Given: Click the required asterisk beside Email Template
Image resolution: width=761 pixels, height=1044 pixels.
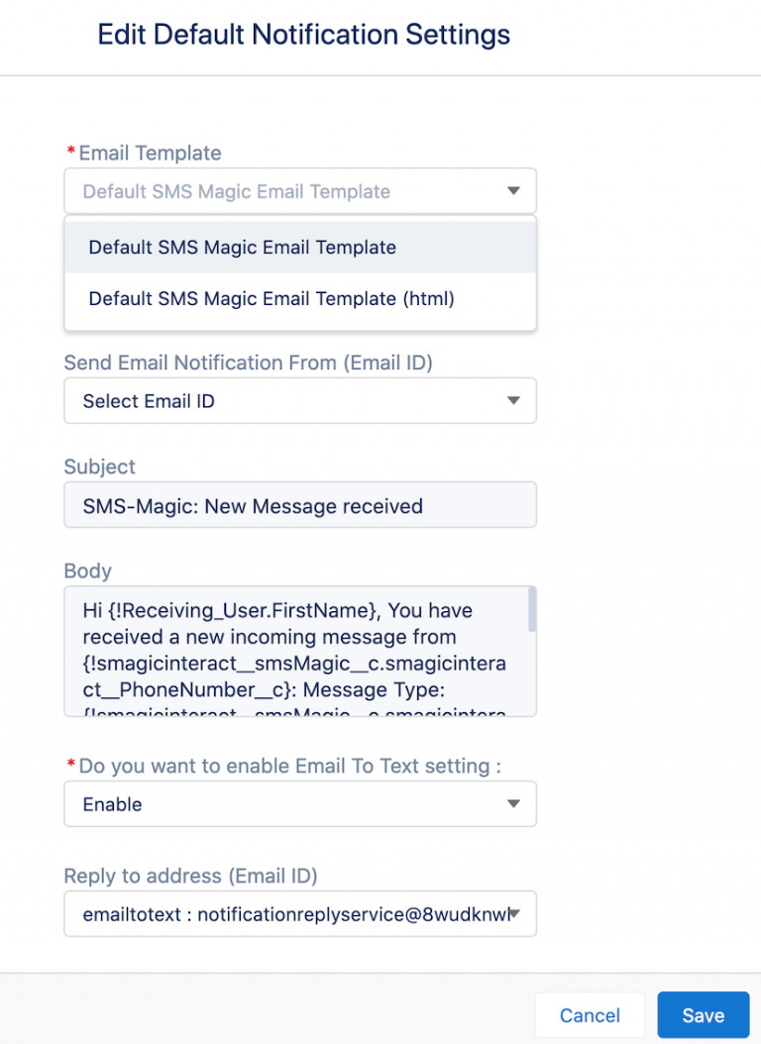Looking at the screenshot, I should [69, 152].
